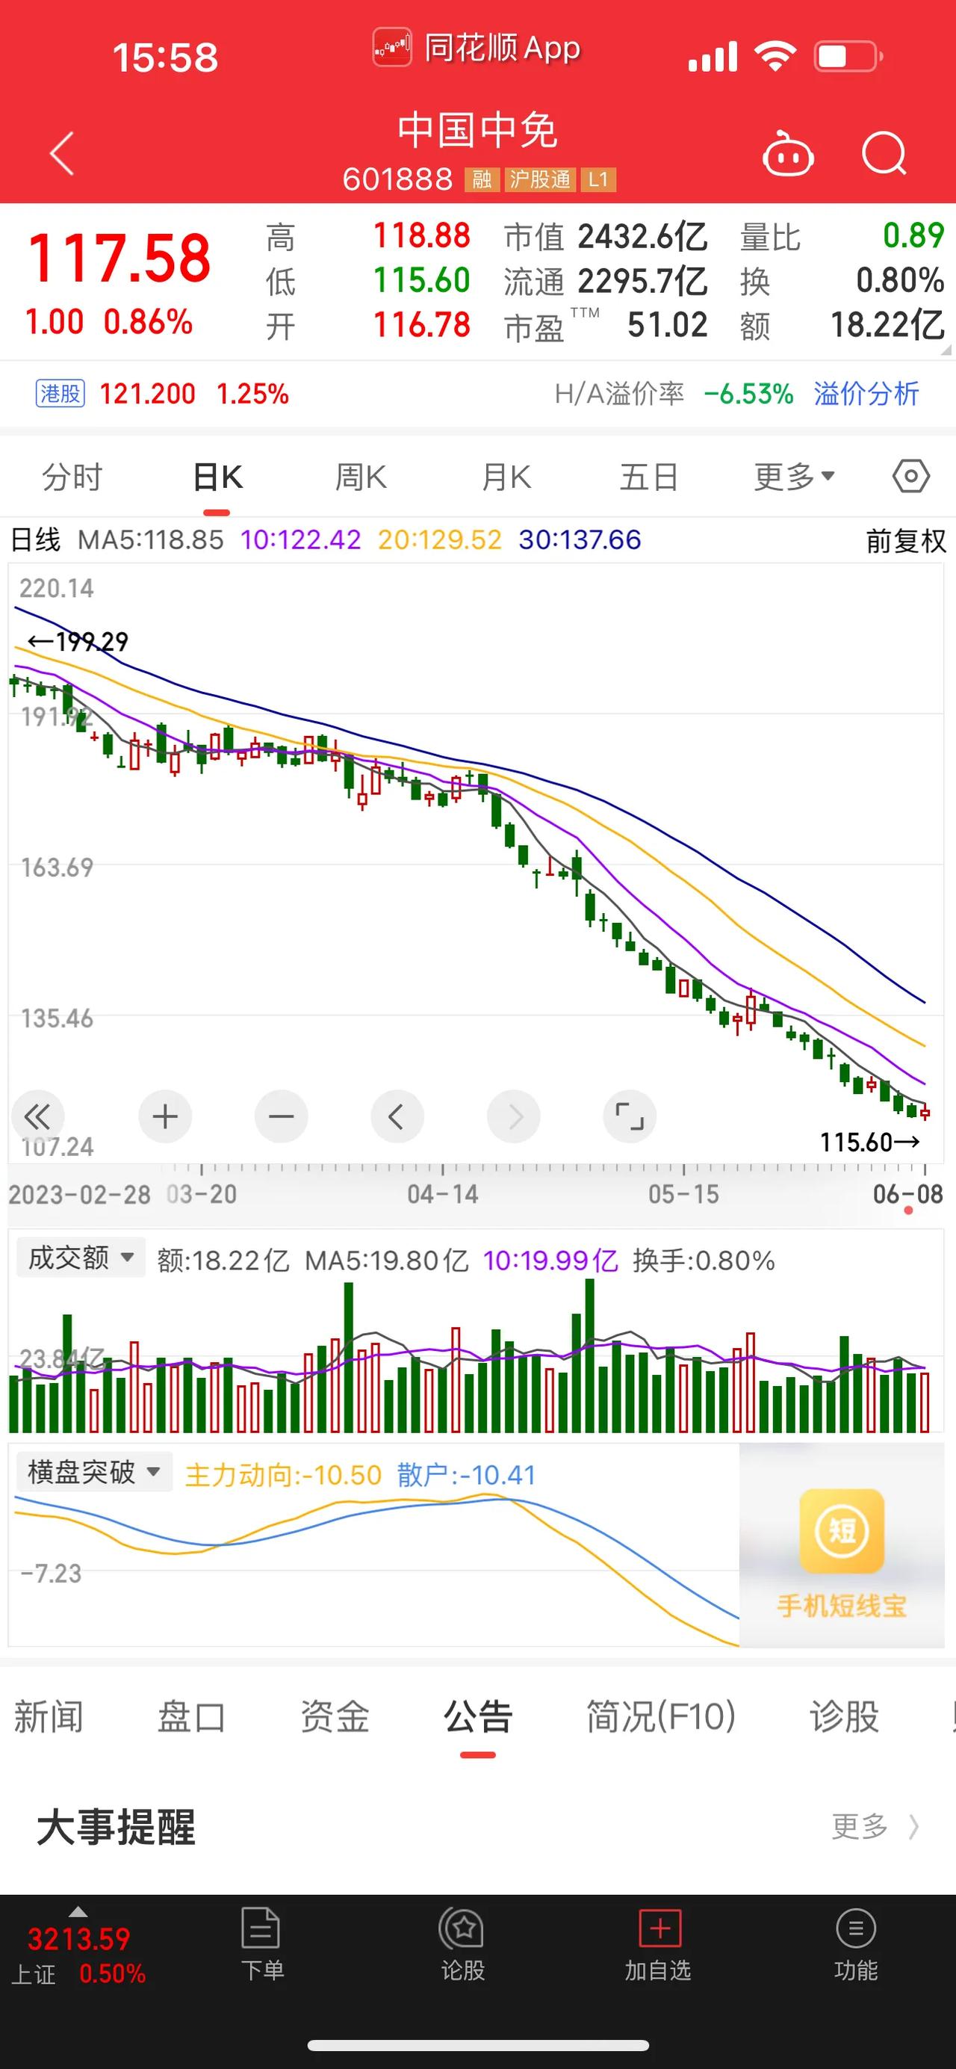Tap the 散户:-10.41 indicator value
Image resolution: width=956 pixels, height=2069 pixels.
466,1475
